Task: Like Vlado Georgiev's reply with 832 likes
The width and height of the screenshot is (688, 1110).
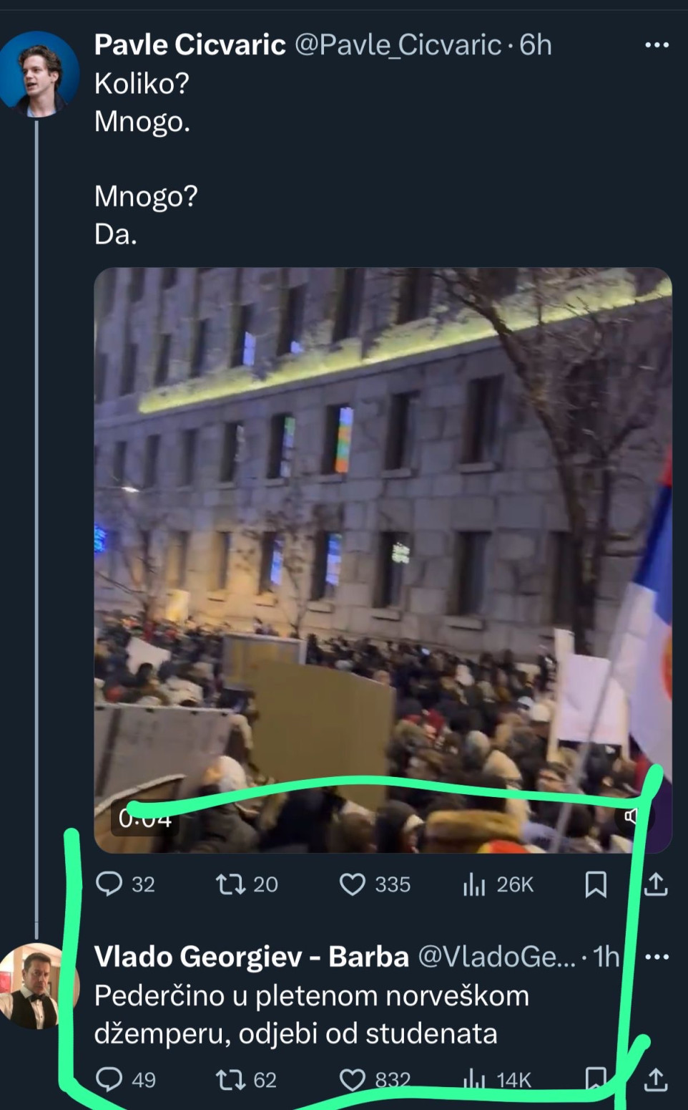Action: (352, 1079)
